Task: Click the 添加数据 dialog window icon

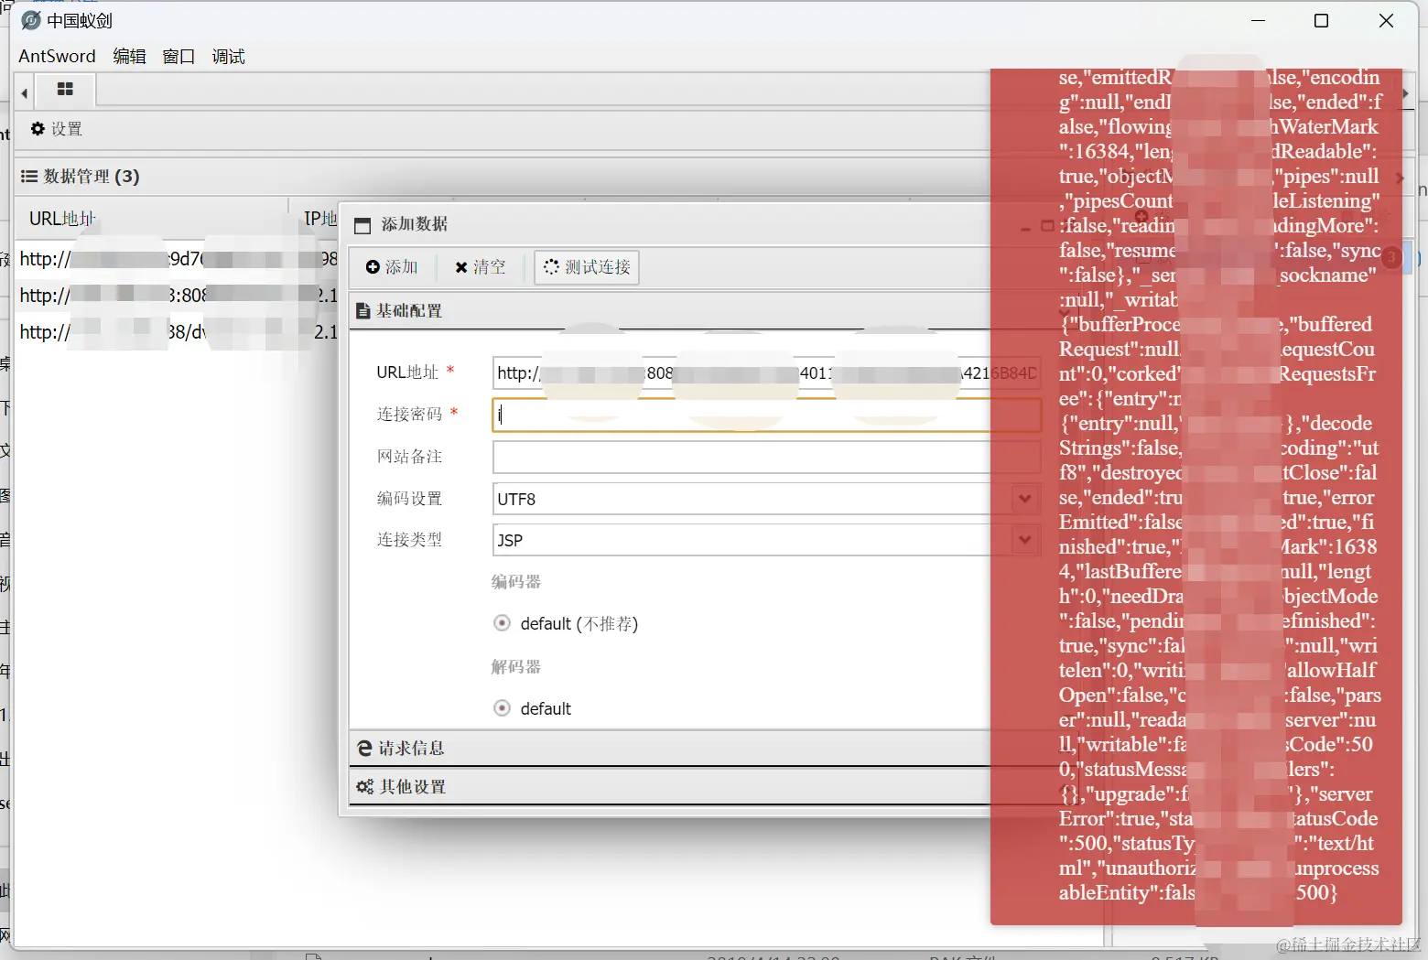Action: tap(362, 225)
